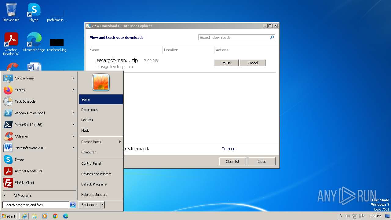Open Computer from Start menu
Image resolution: width=391 pixels, height=220 pixels.
point(101,152)
